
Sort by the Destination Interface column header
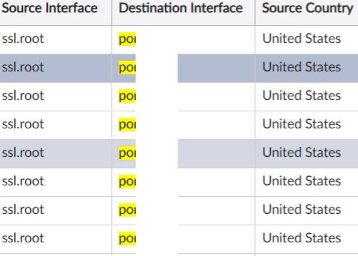click(181, 9)
